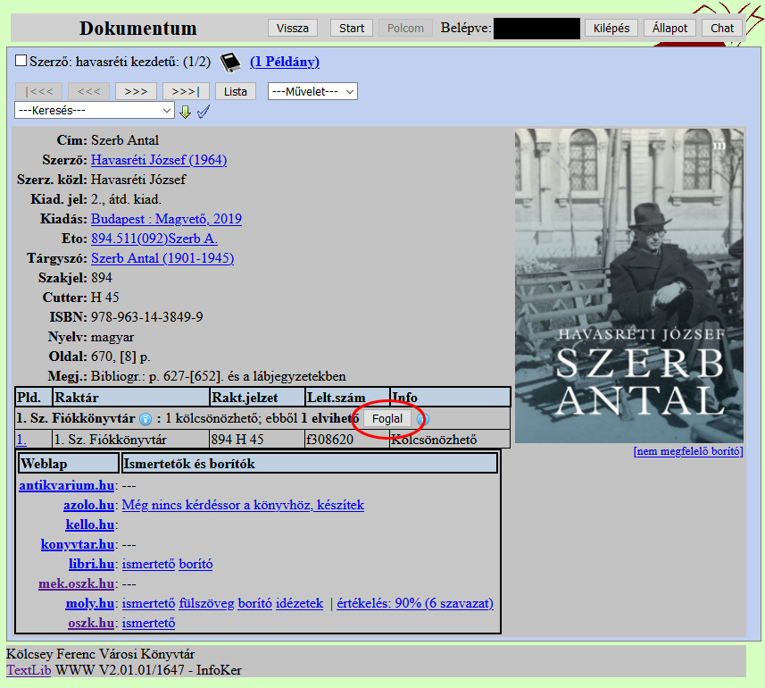This screenshot has width=765, height=688.
Task: Open the Lista view button
Action: coord(236,91)
